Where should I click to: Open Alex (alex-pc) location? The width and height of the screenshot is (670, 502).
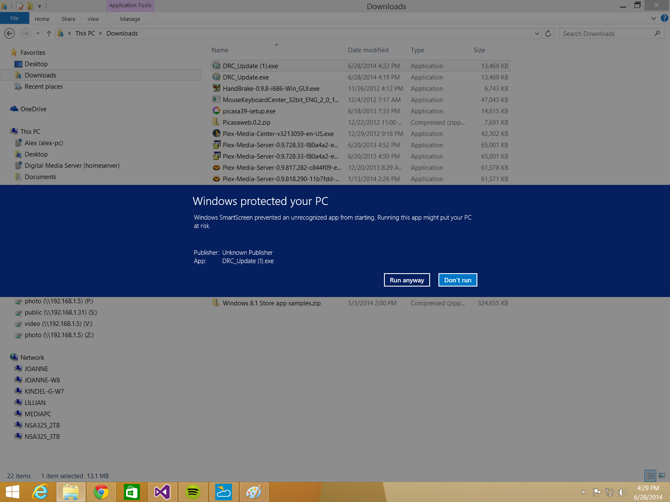(x=44, y=143)
